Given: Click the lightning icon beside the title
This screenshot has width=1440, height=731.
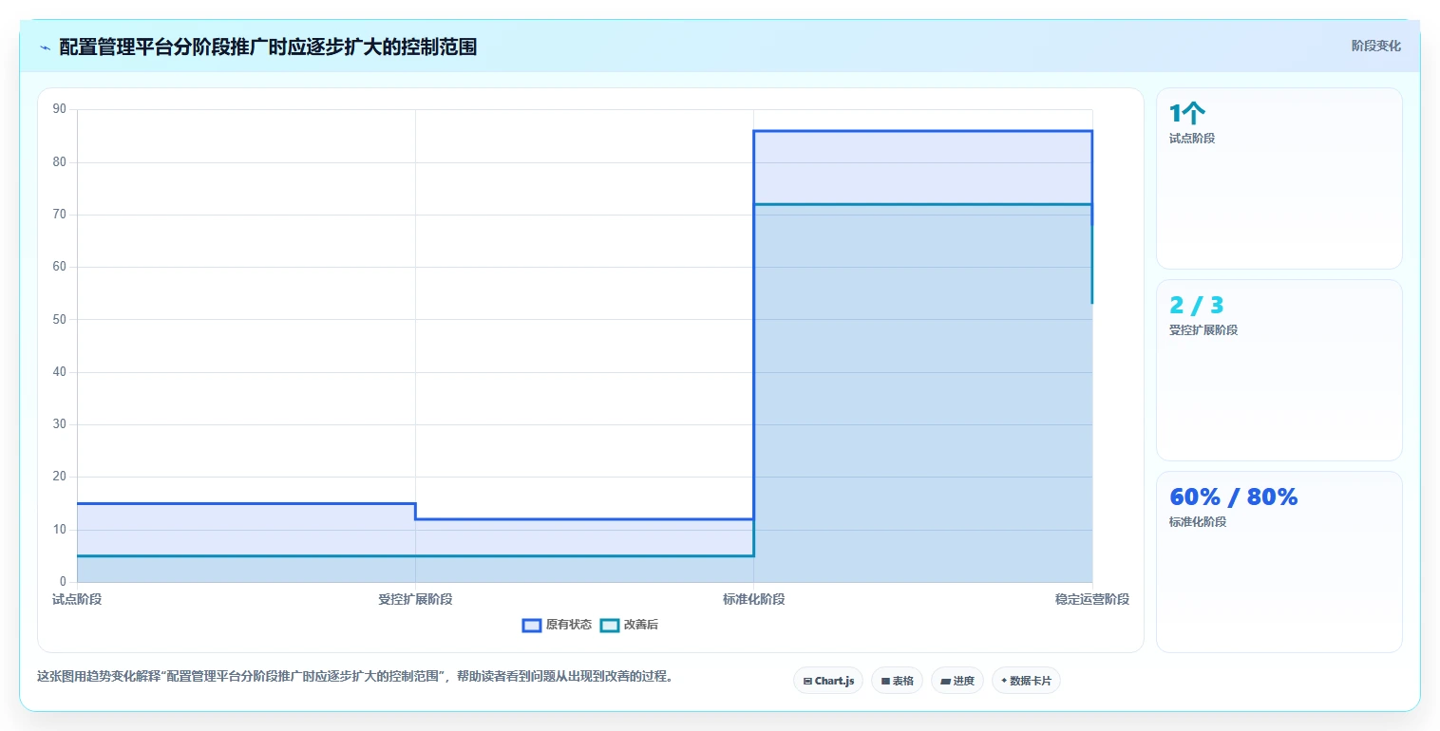Looking at the screenshot, I should click(45, 47).
